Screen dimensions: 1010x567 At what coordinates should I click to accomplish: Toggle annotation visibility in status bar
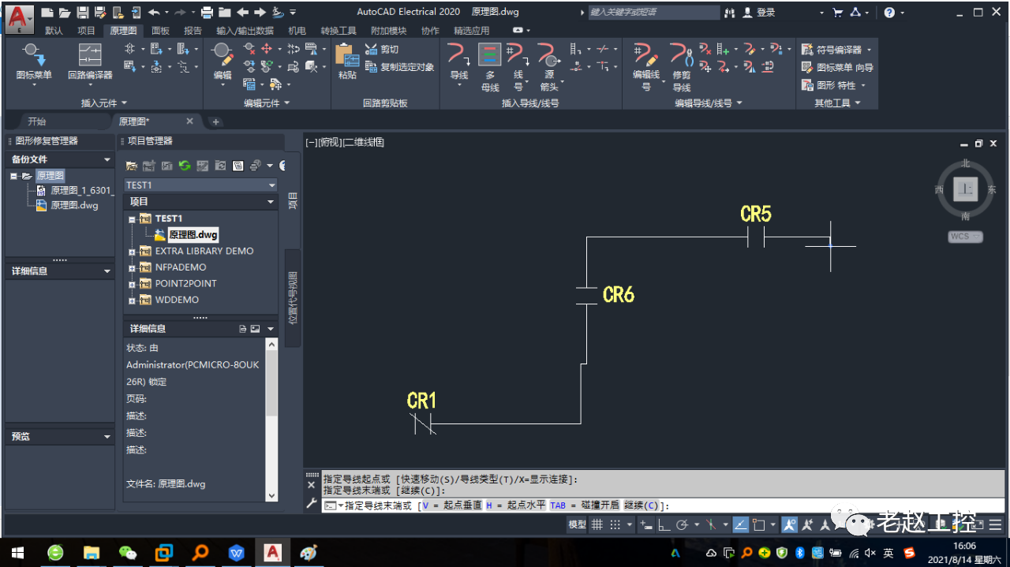(x=790, y=524)
